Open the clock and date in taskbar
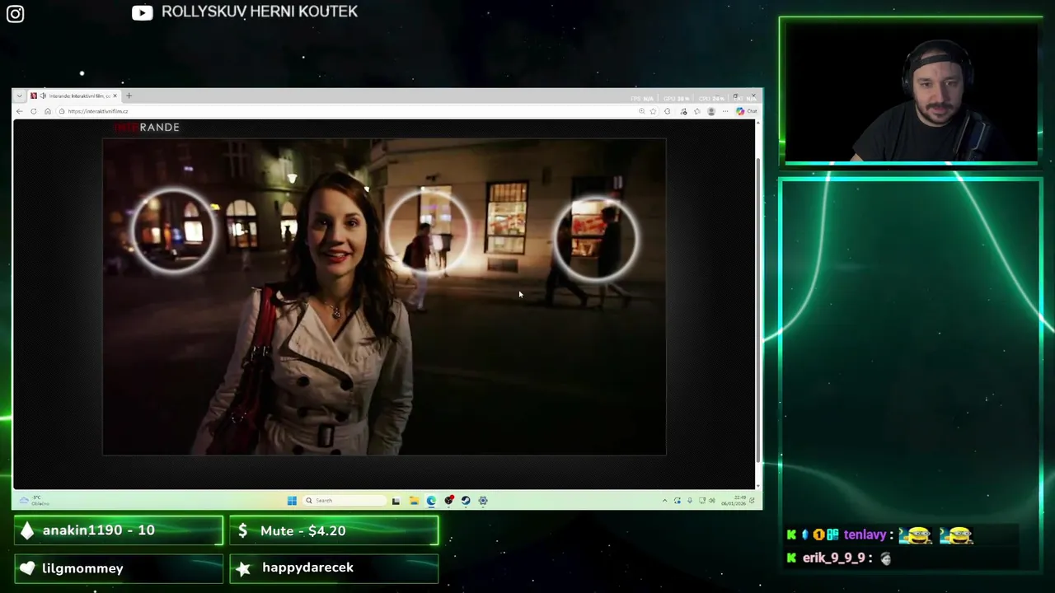The width and height of the screenshot is (1055, 593). (734, 501)
